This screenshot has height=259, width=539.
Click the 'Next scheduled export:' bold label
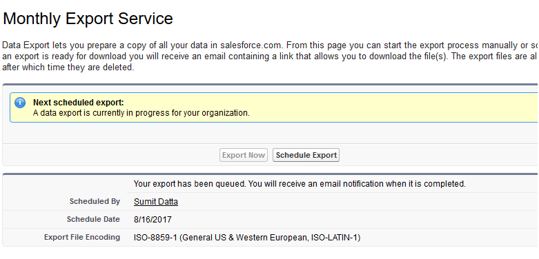pos(79,103)
